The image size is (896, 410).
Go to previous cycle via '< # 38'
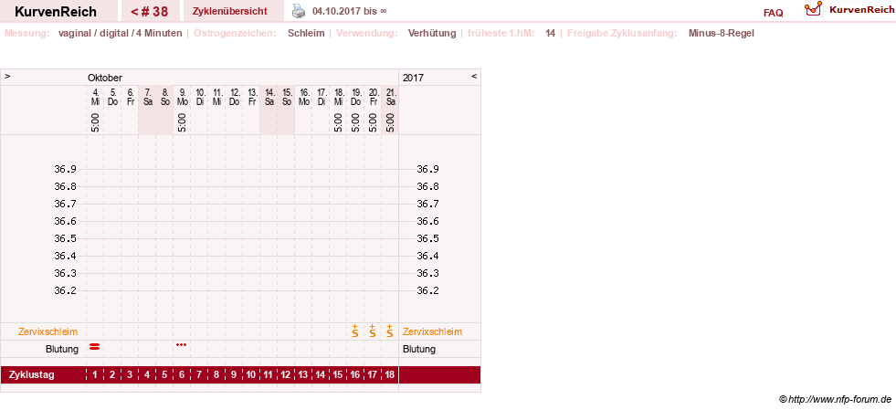pyautogui.click(x=149, y=12)
